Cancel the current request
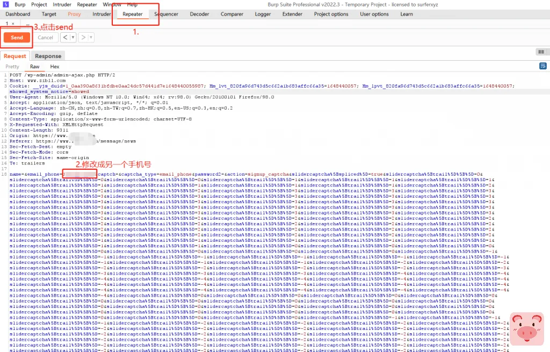This screenshot has height=352, width=550. [x=45, y=38]
